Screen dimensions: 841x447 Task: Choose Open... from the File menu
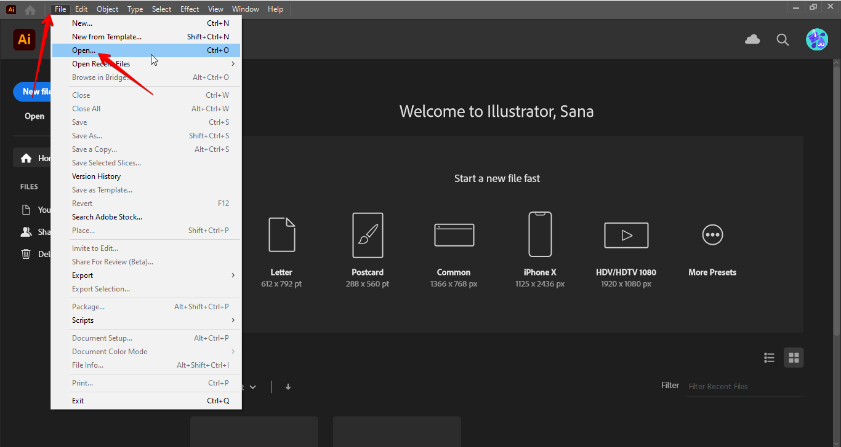(84, 50)
